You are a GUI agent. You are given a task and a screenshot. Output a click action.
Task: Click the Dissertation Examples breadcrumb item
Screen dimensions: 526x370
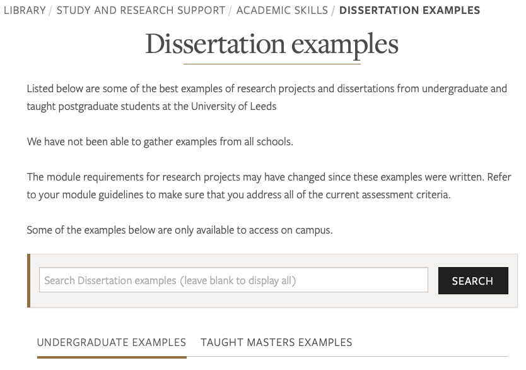click(409, 10)
